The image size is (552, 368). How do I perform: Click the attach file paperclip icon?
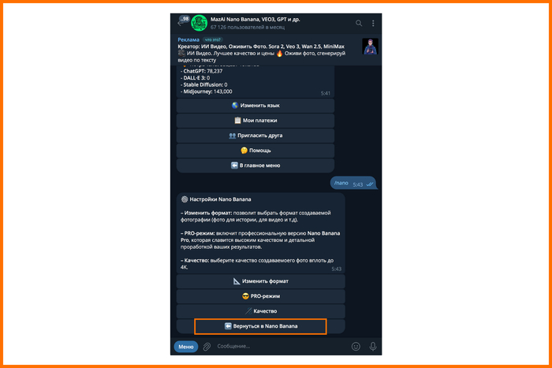[207, 347]
